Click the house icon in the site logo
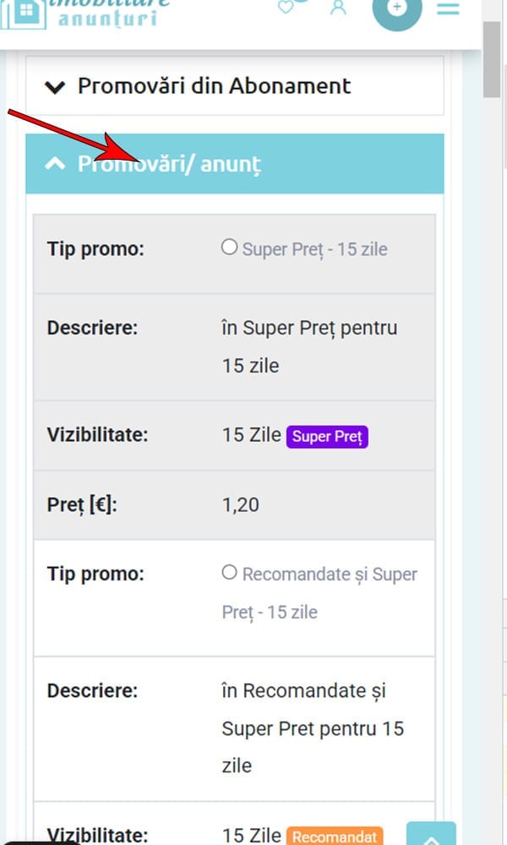 [x=24, y=14]
